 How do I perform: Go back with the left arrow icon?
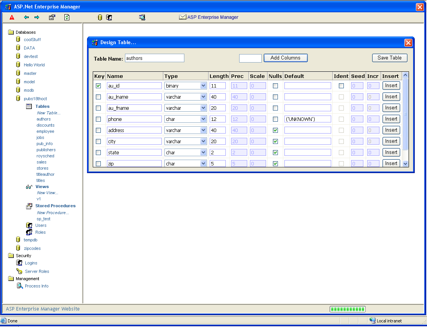tap(26, 17)
